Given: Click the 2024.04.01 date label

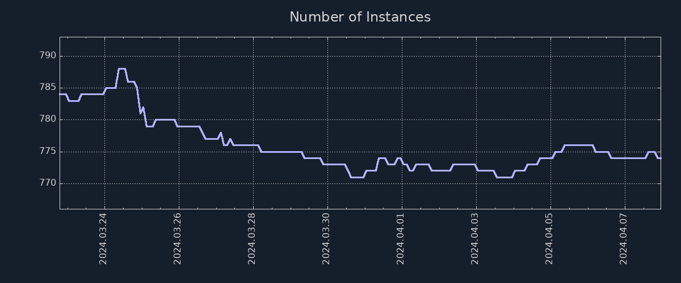Looking at the screenshot, I should (x=401, y=238).
